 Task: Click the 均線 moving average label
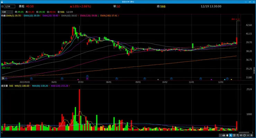3,16
